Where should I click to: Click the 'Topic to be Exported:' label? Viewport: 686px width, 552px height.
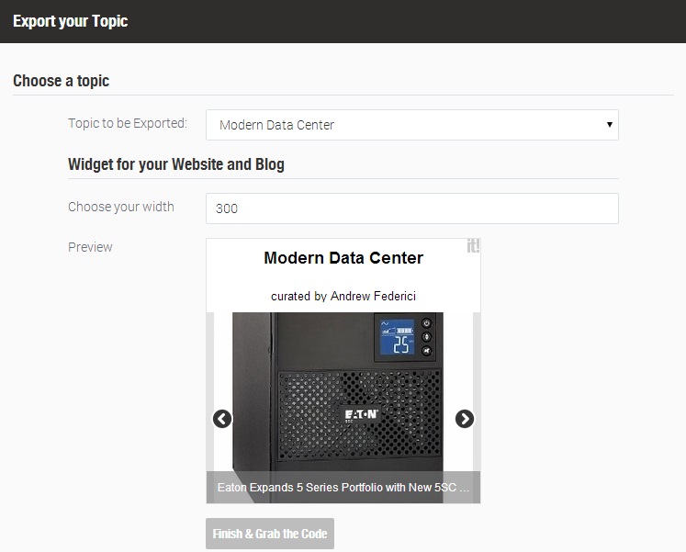coord(128,123)
